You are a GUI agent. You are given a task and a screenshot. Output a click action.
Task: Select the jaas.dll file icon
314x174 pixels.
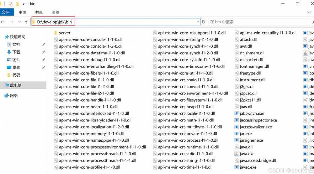237,107
